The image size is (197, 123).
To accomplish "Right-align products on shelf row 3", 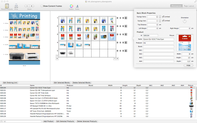I will tap(123, 34).
